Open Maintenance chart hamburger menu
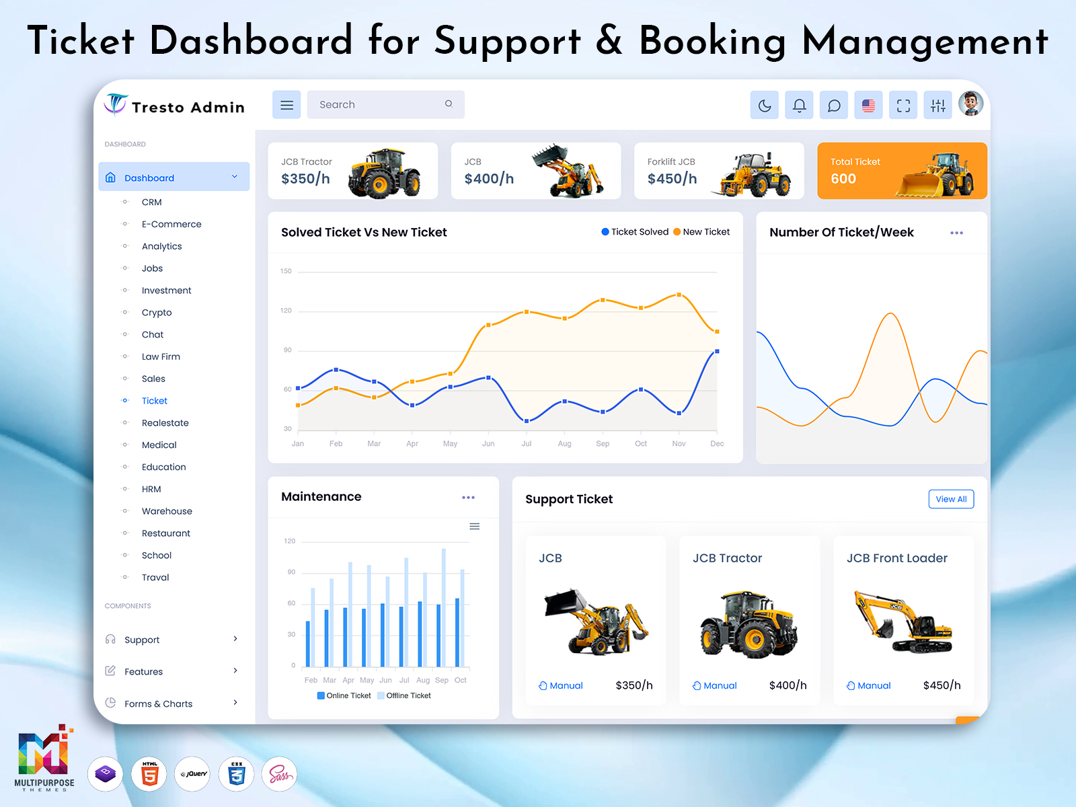1076x807 pixels. click(x=474, y=527)
